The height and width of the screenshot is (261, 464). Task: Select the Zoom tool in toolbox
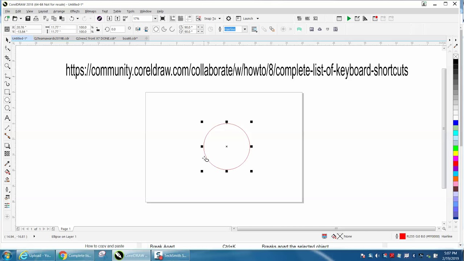coord(7,66)
